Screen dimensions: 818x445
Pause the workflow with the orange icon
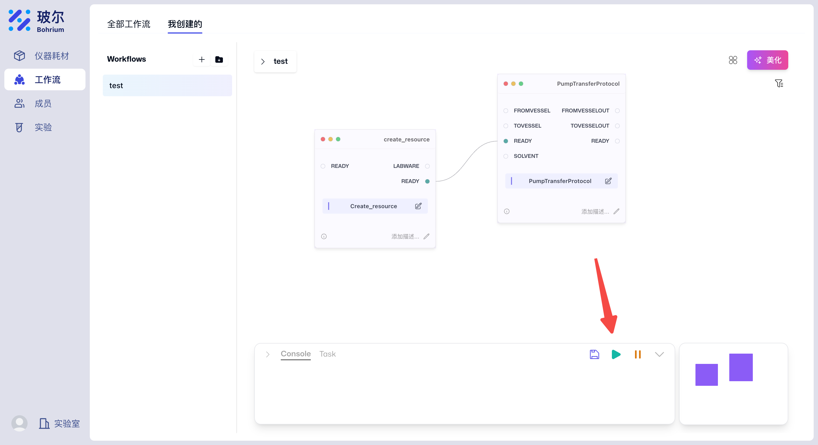637,354
